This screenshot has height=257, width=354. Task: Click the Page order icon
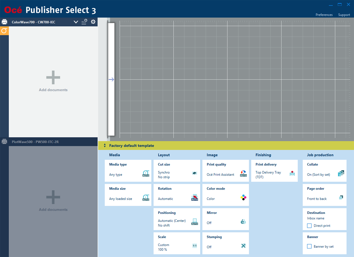pyautogui.click(x=341, y=197)
